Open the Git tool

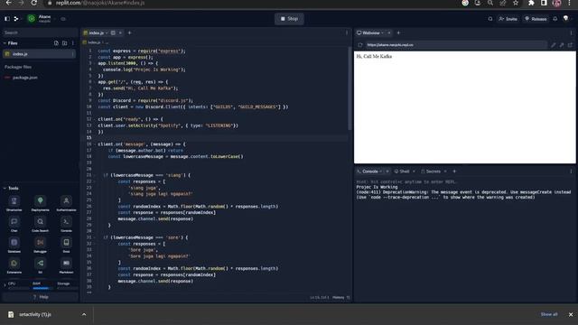[x=40, y=265]
